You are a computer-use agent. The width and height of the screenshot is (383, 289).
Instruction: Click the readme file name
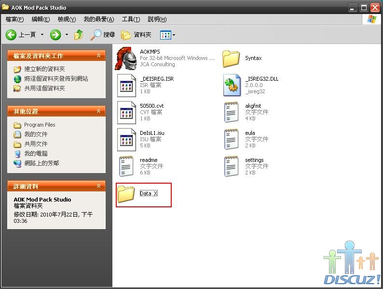coord(149,160)
